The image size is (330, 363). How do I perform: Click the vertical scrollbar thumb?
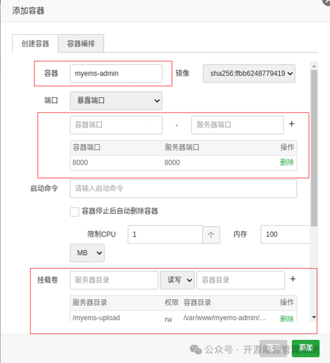314,148
